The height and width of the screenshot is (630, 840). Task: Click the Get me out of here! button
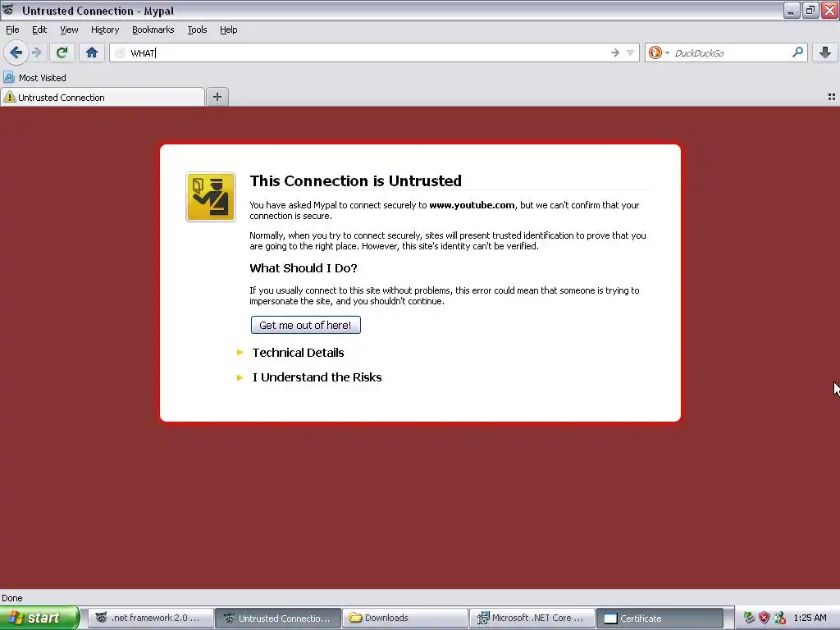tap(305, 325)
